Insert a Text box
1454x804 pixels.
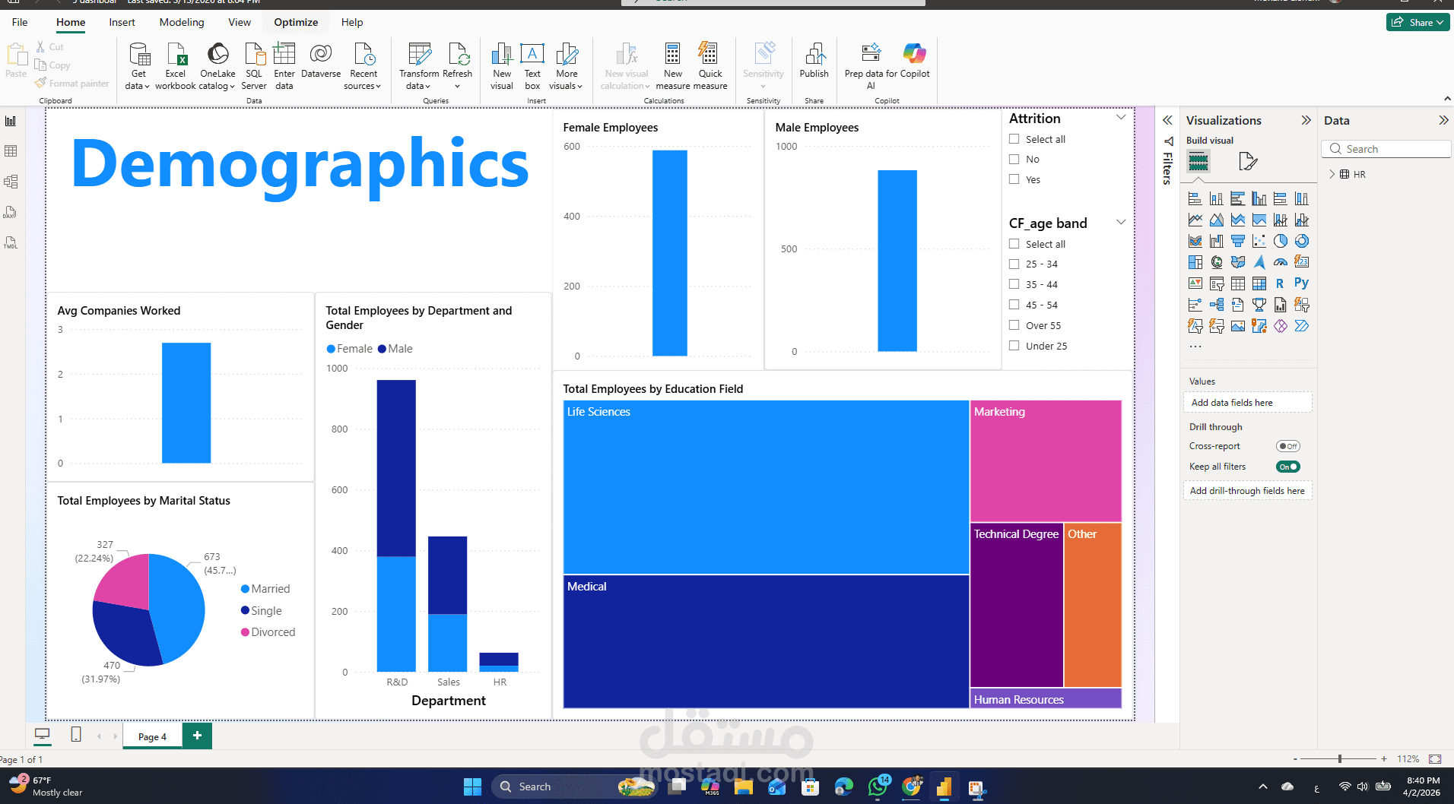(x=532, y=65)
